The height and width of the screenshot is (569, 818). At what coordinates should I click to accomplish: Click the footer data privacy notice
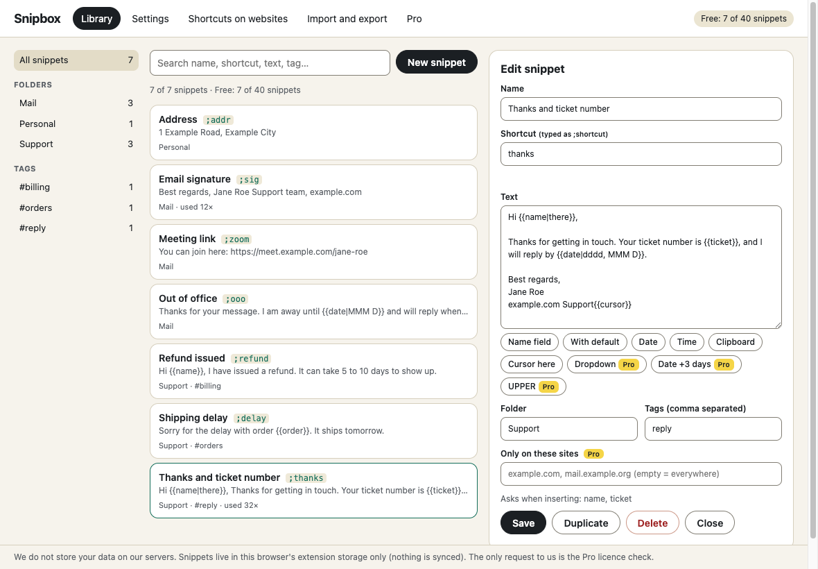(x=334, y=557)
